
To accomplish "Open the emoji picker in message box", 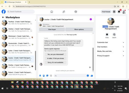I will coord(88,76).
